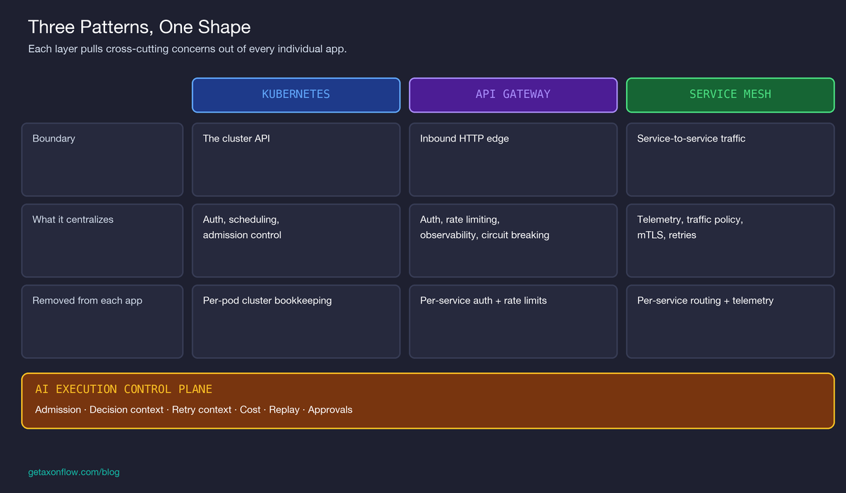
Task: Click the 'Service-to-service traffic' cell
Action: tap(730, 160)
